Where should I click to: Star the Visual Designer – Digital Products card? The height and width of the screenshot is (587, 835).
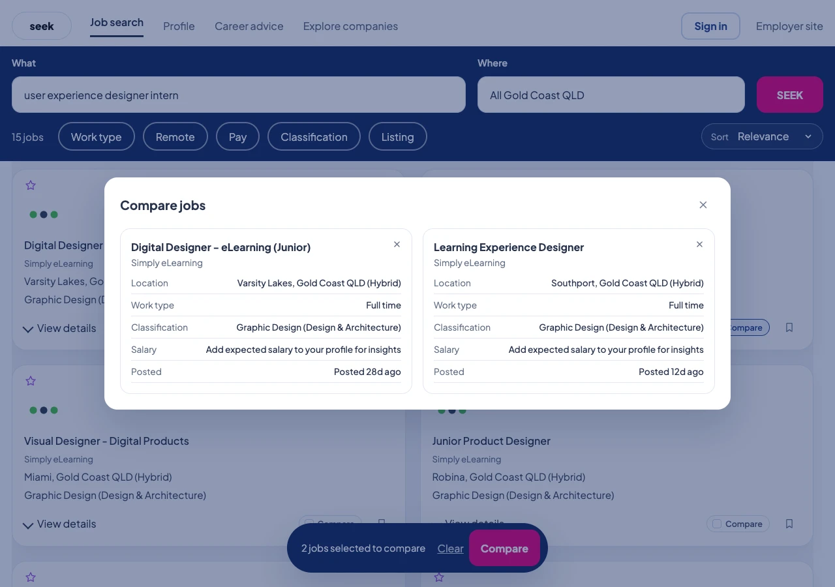(x=31, y=381)
